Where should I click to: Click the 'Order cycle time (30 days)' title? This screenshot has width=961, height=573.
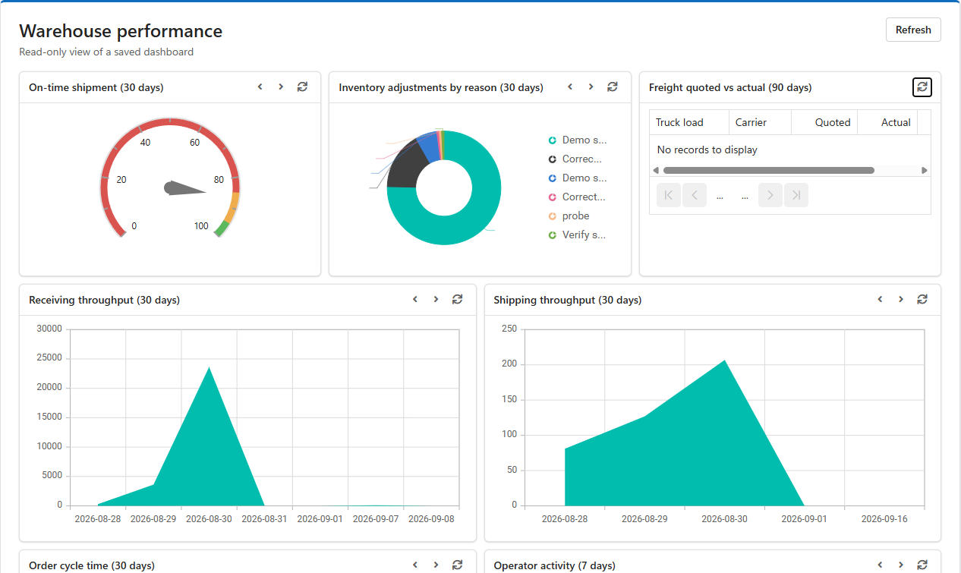point(92,565)
